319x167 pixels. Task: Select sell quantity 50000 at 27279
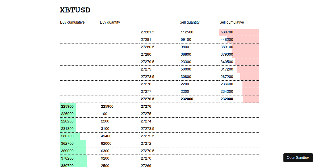(x=186, y=69)
